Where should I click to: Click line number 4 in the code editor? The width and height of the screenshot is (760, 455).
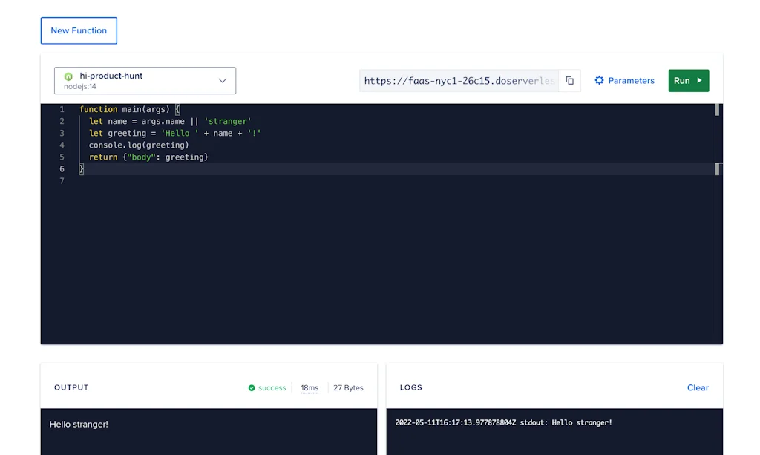click(x=62, y=145)
